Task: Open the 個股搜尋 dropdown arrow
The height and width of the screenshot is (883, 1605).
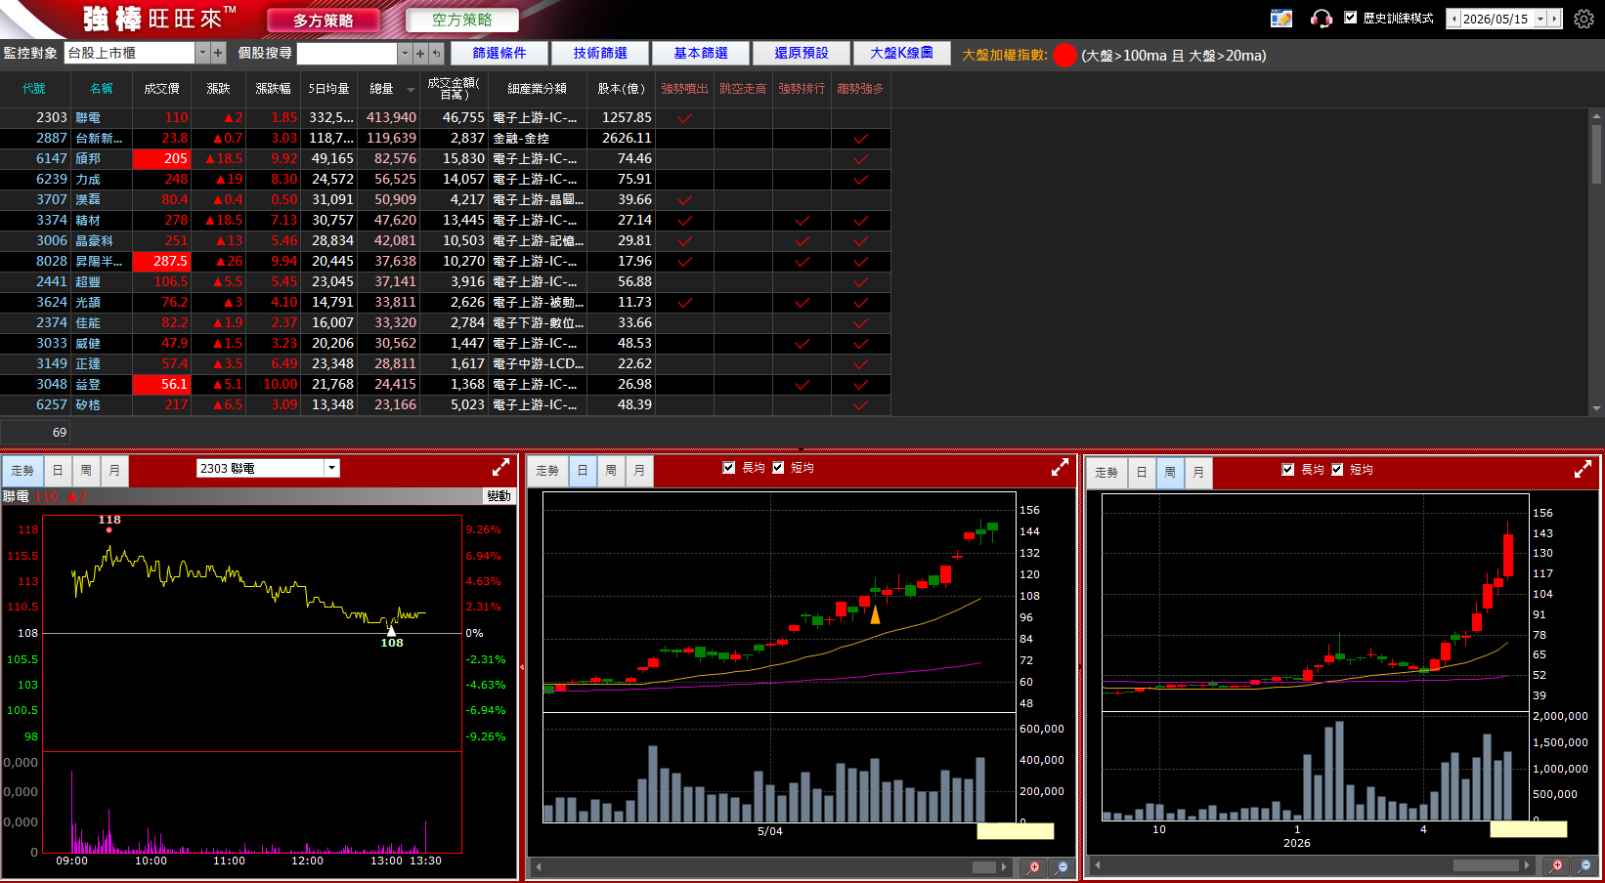Action: 405,54
